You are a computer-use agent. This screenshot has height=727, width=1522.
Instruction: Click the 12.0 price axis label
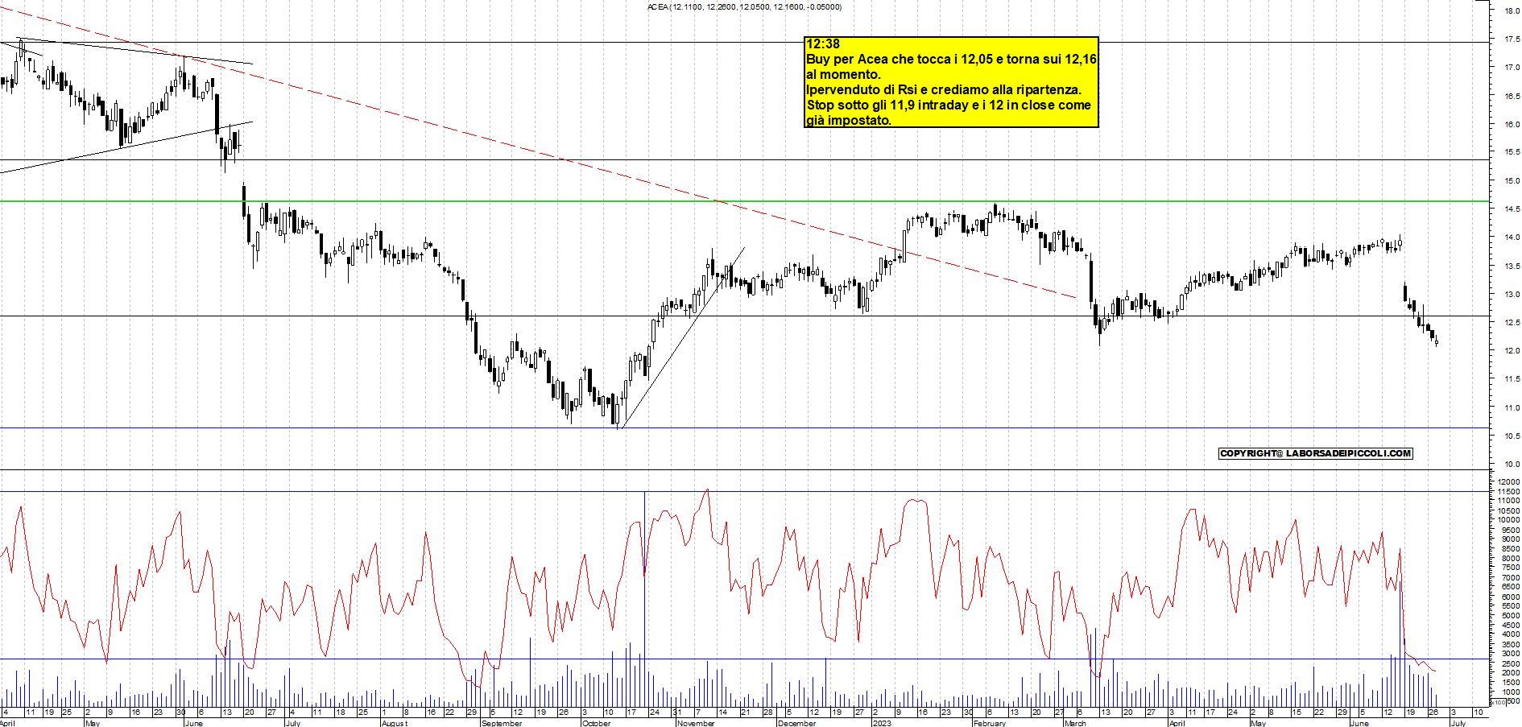click(1512, 351)
